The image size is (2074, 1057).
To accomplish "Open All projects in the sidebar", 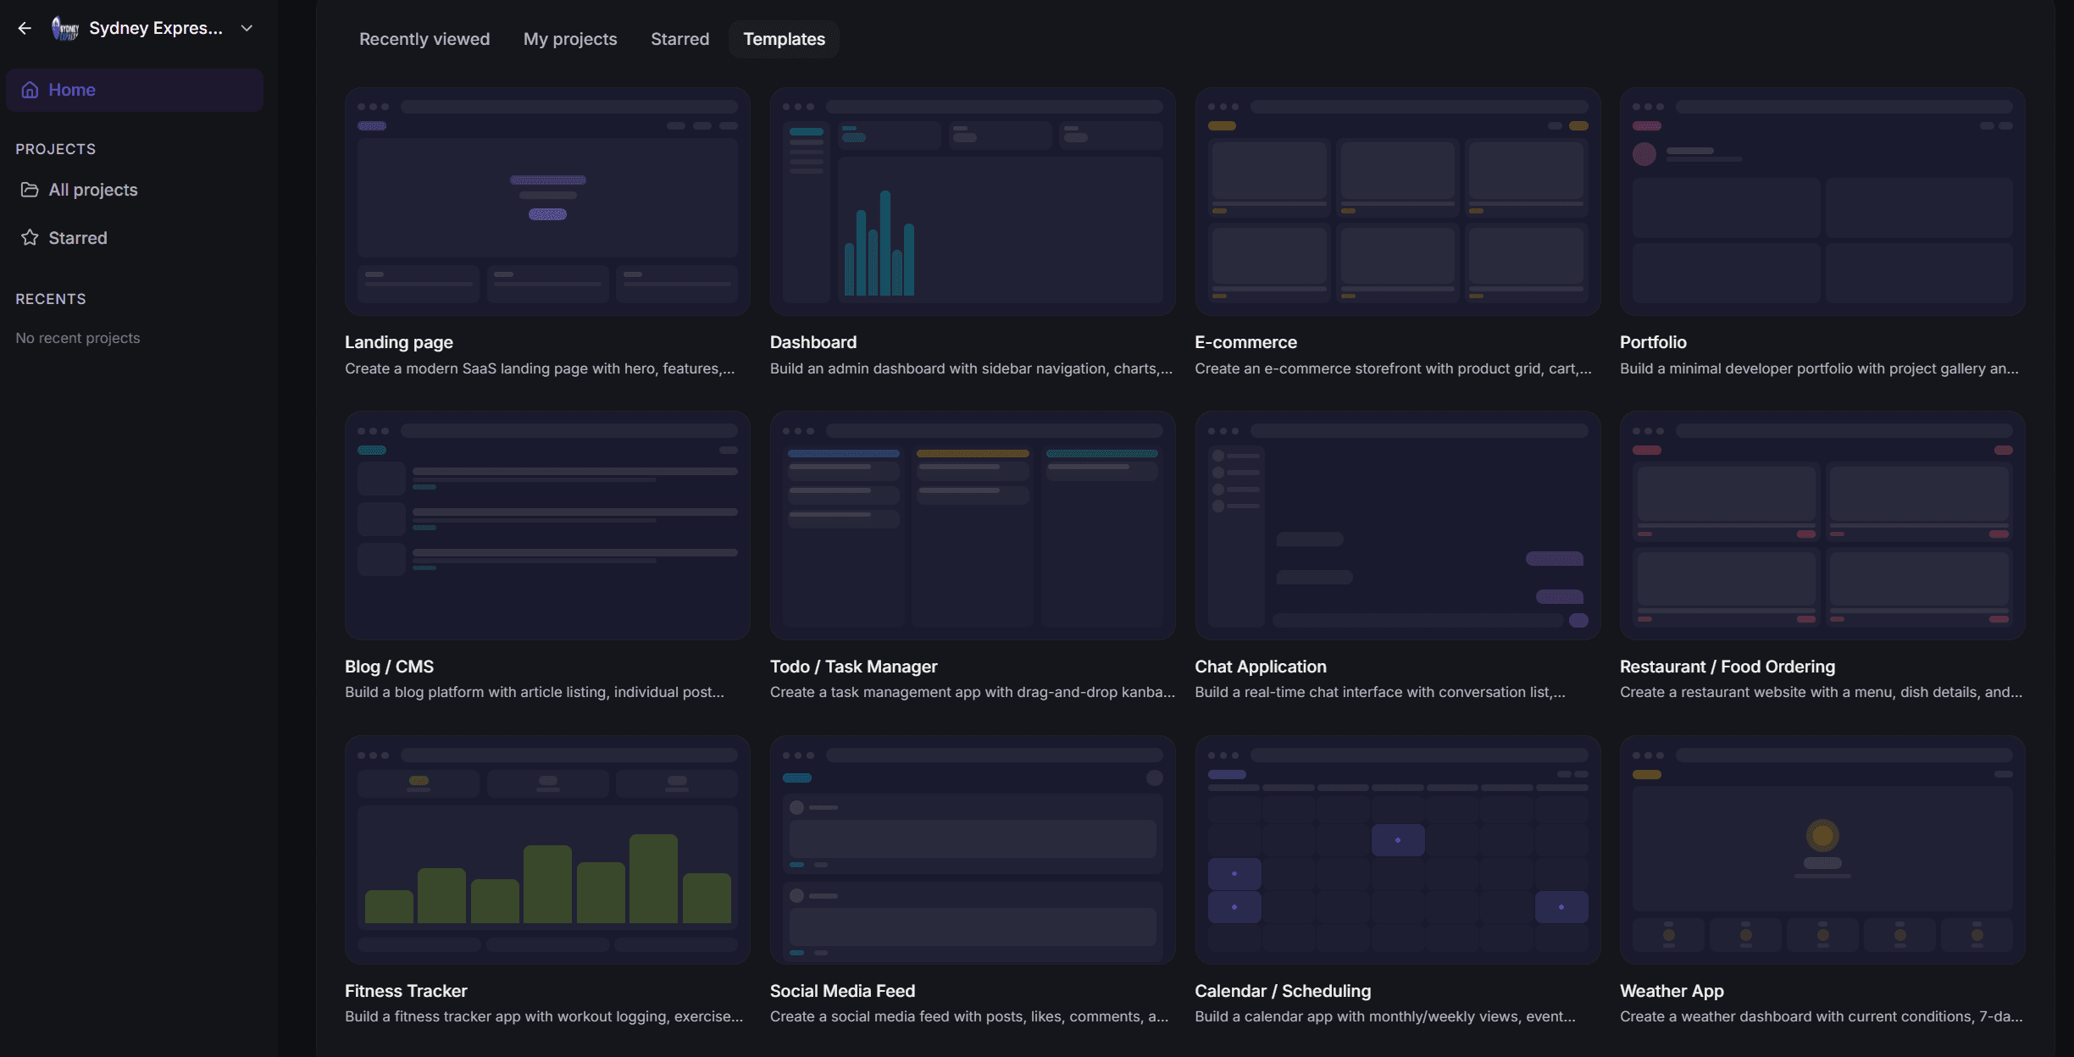I will 135,190.
